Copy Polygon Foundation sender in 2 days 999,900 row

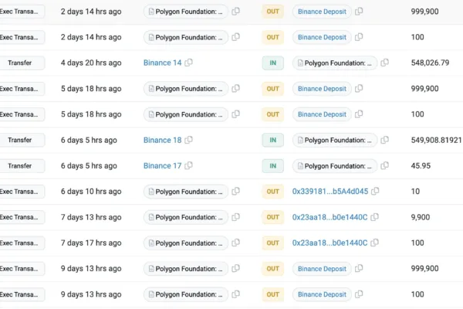point(235,12)
